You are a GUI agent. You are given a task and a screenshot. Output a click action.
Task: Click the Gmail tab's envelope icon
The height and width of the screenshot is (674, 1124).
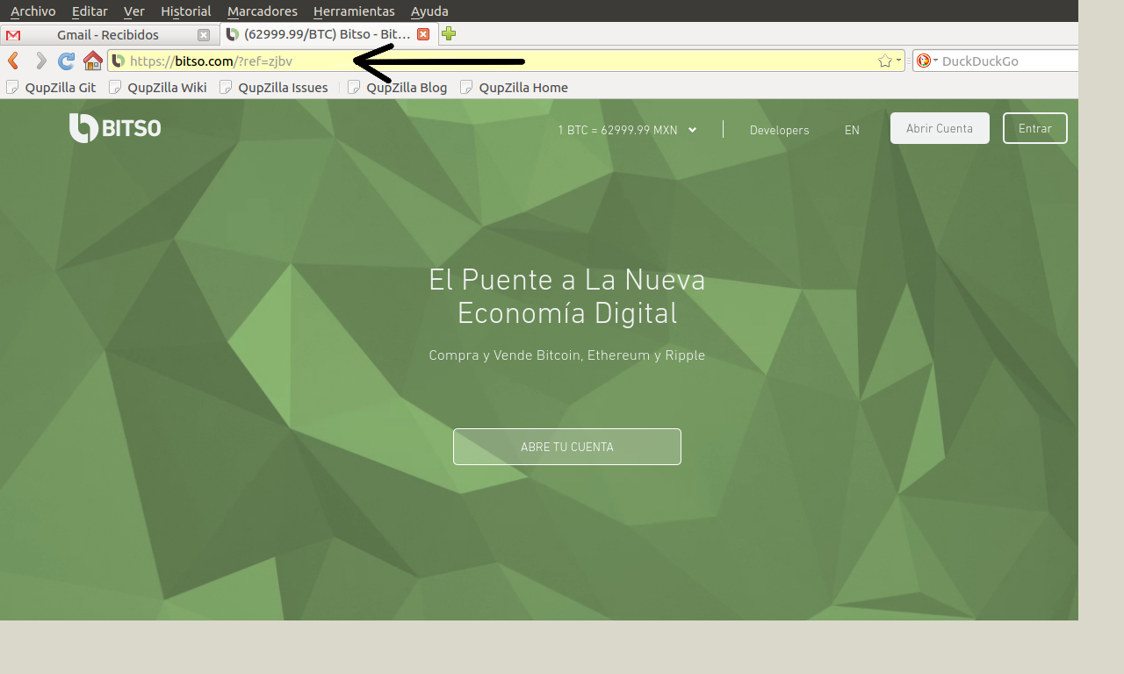[x=13, y=35]
